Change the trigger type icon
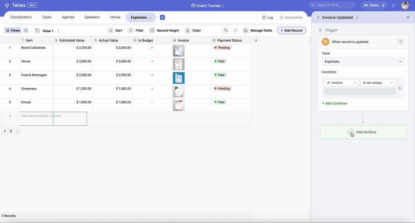Screen dimensions: 415x223 pyautogui.click(x=400, y=42)
